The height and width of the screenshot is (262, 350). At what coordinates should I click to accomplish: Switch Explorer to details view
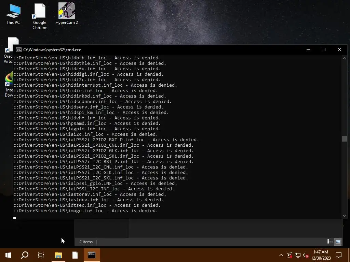coord(330,242)
